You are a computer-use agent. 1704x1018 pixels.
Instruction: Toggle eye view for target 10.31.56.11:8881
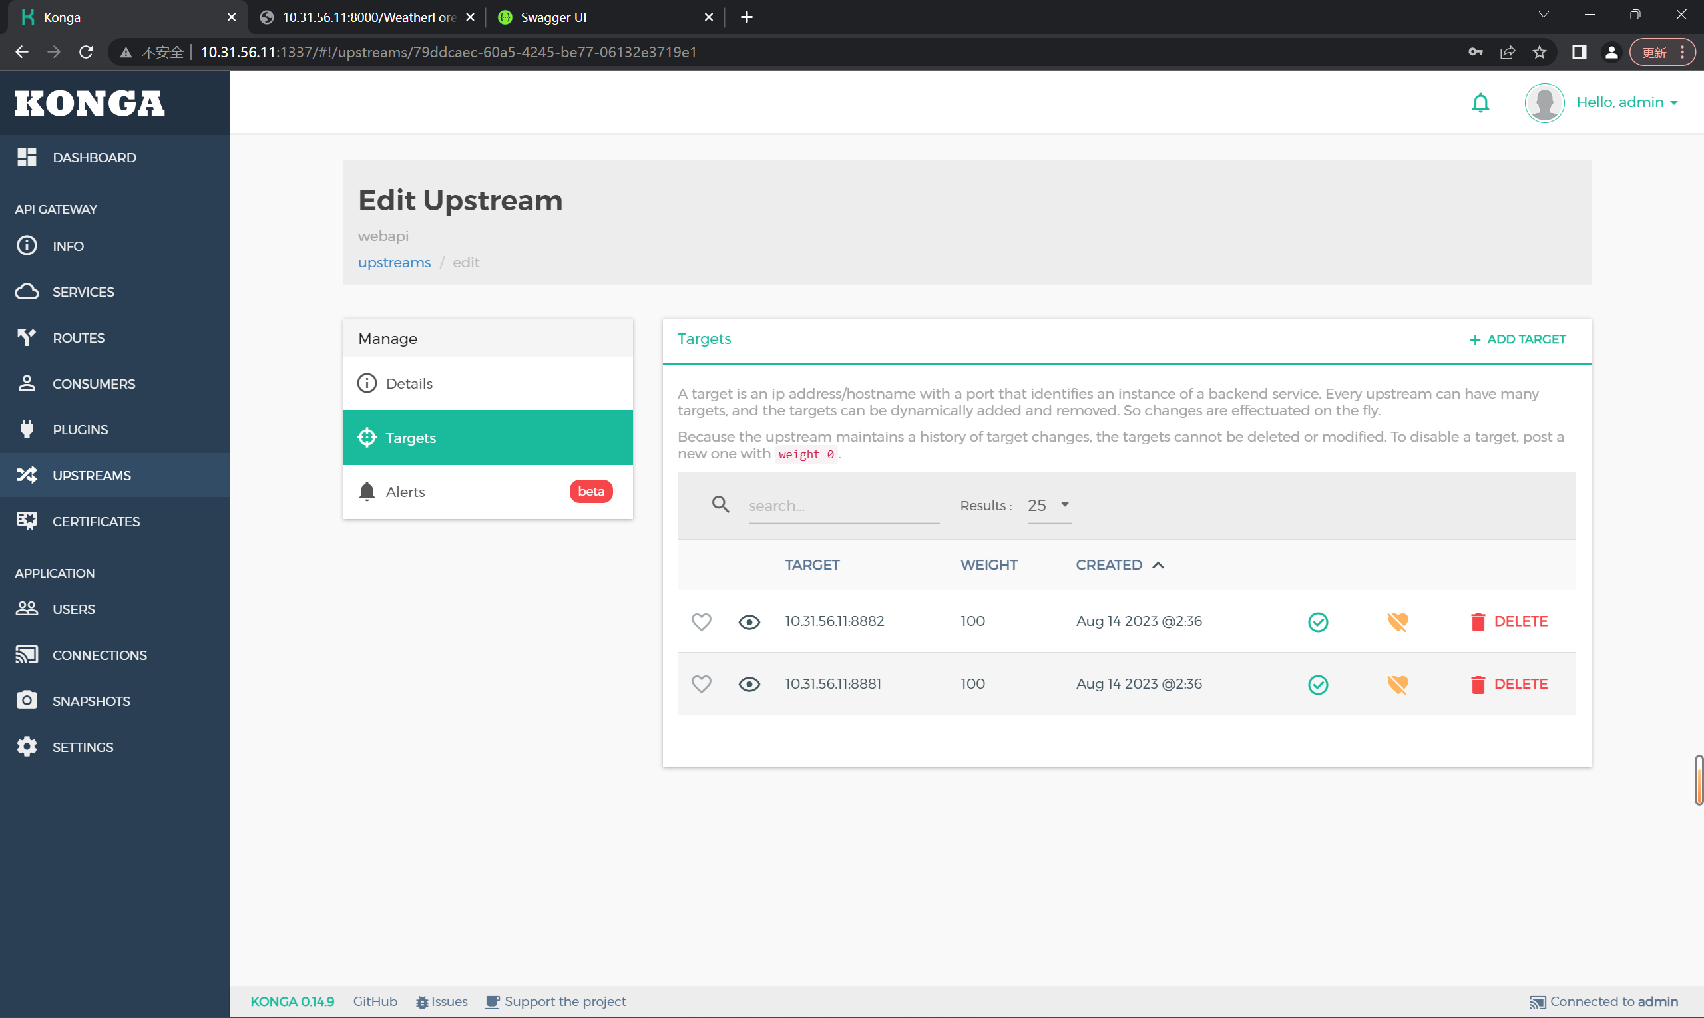click(749, 685)
